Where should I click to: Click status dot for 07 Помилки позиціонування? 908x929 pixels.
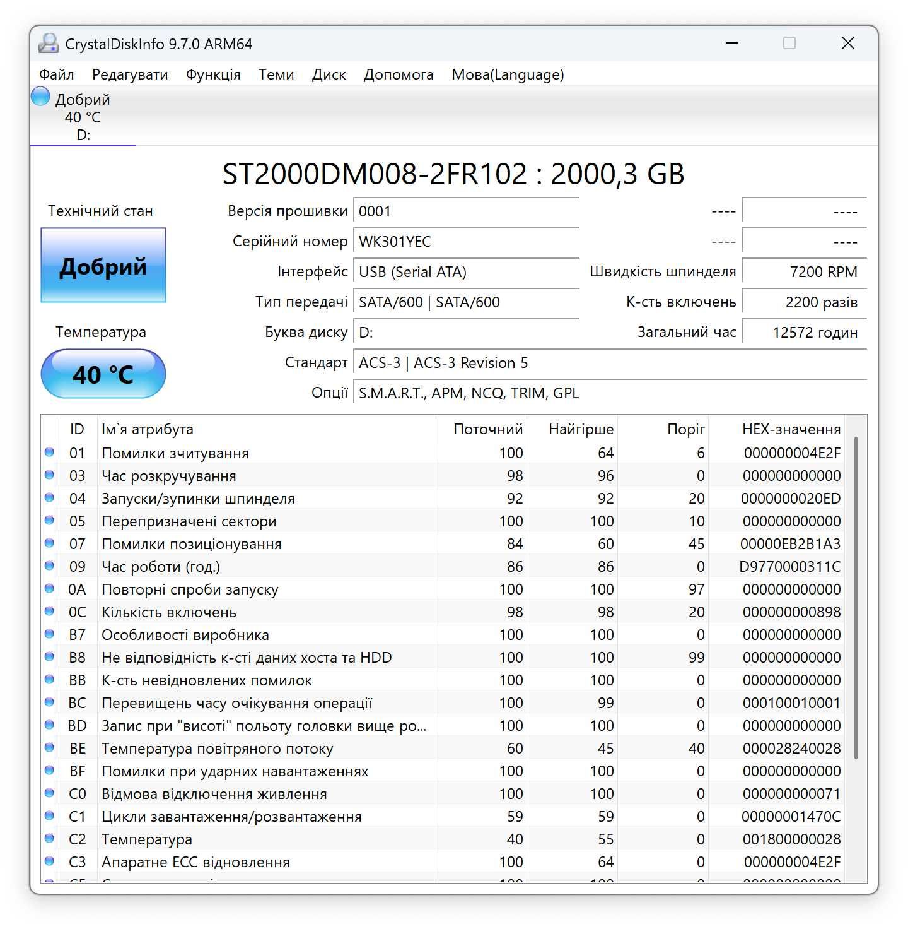[49, 543]
